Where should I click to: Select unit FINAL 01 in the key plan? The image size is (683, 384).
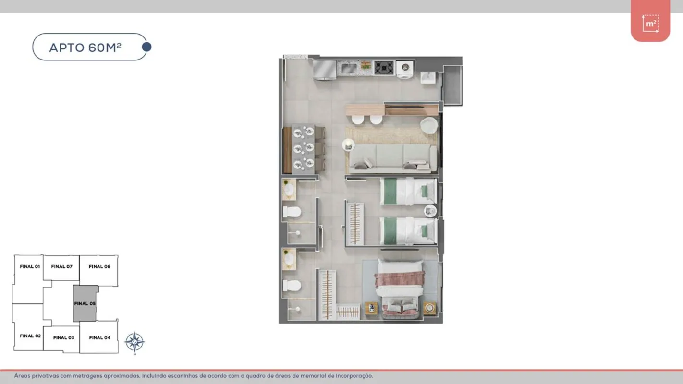point(29,267)
